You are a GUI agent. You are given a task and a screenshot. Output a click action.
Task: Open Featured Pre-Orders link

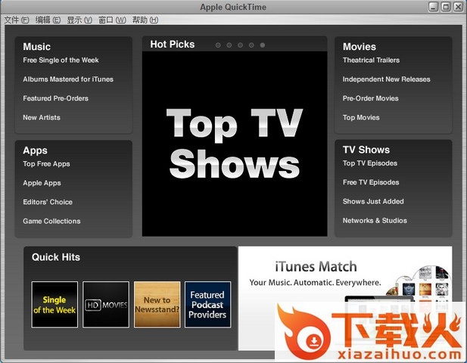pos(56,98)
